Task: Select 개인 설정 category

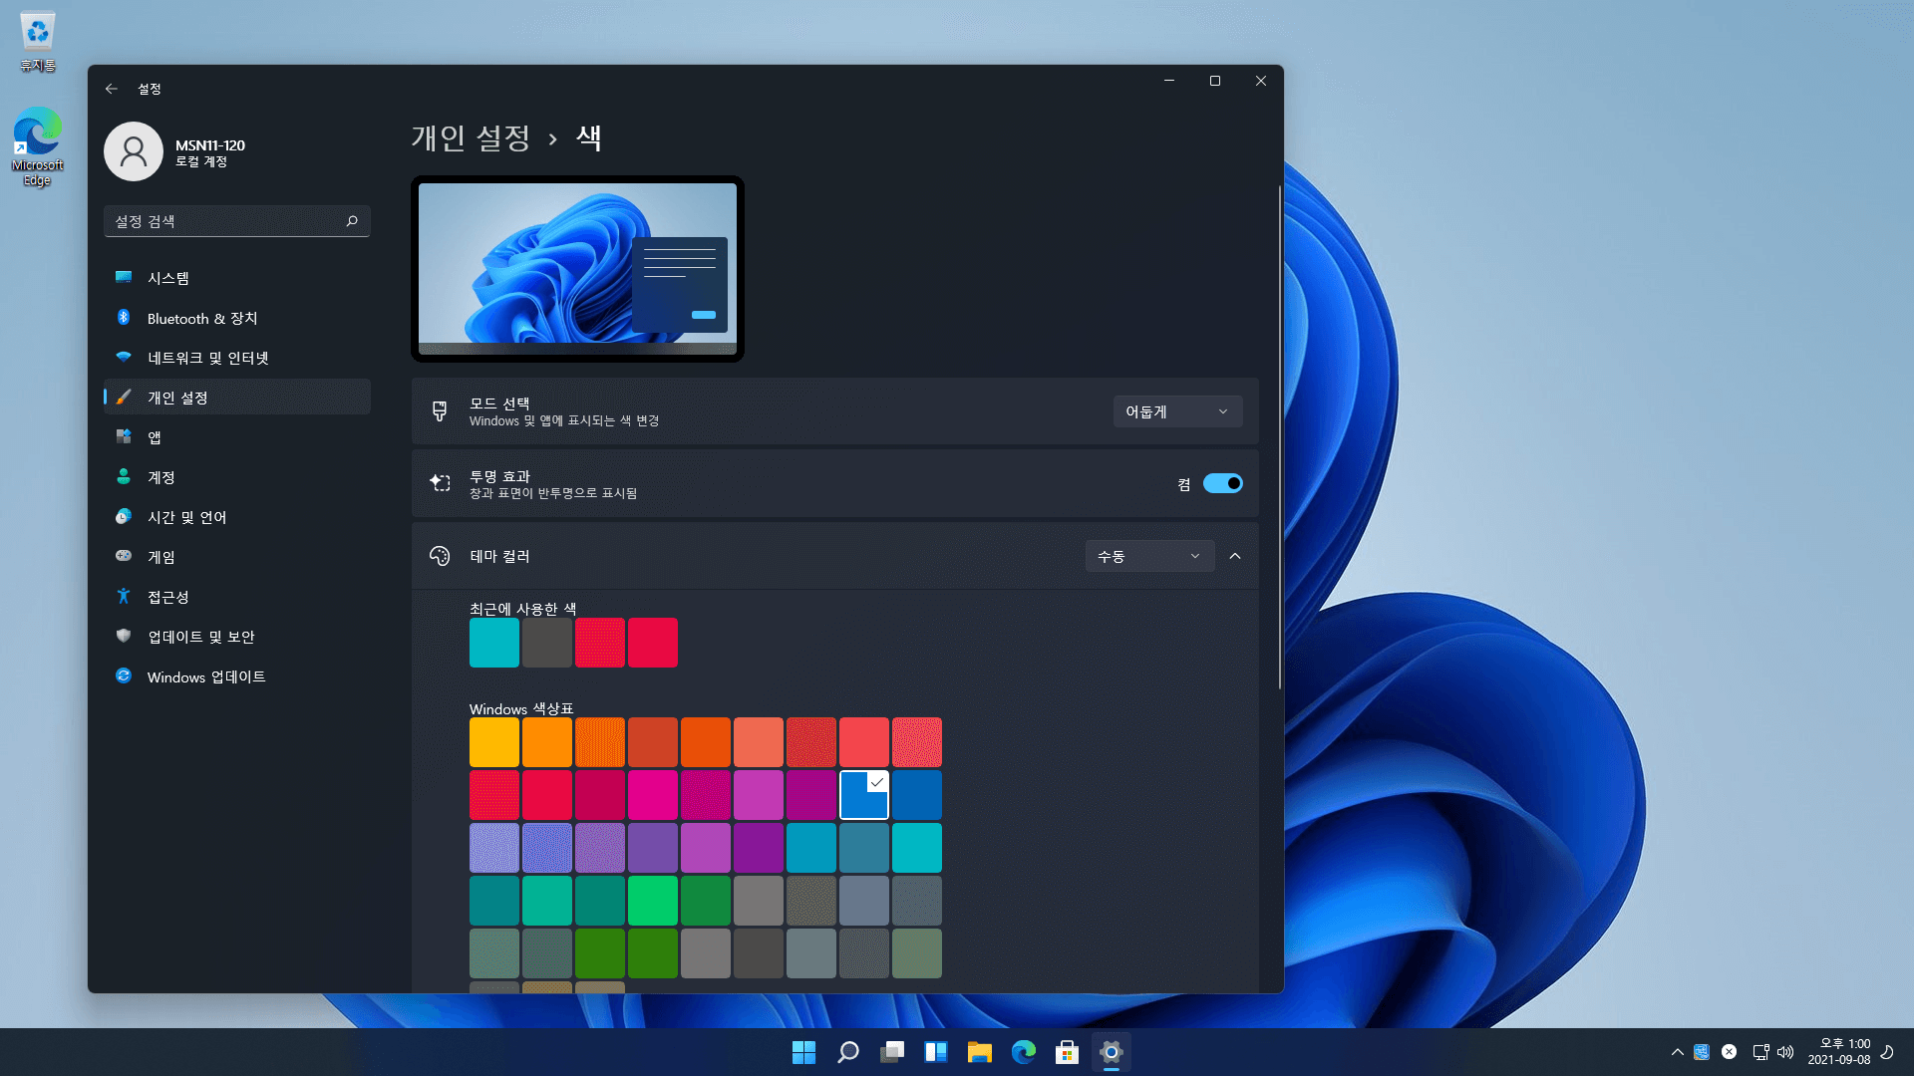Action: (x=237, y=398)
